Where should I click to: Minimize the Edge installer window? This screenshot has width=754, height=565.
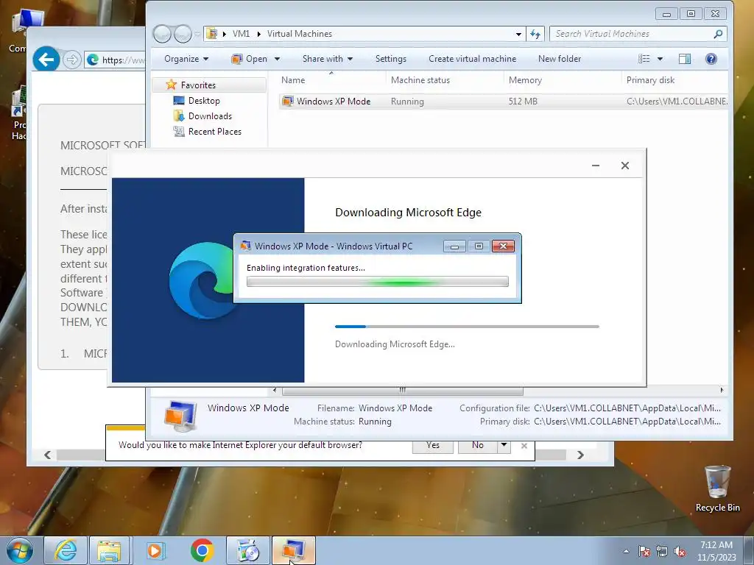[595, 166]
